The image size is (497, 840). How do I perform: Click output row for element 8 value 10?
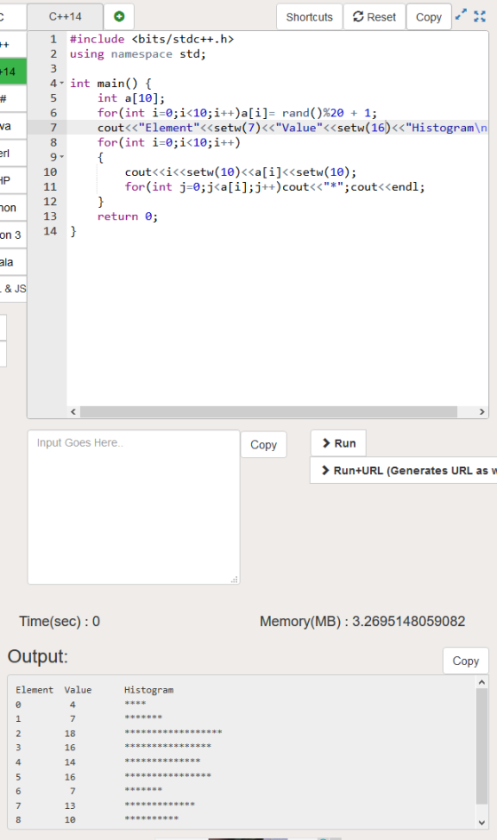(97, 820)
